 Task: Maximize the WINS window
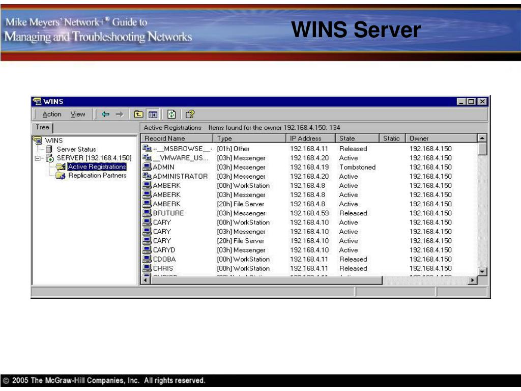click(x=471, y=101)
